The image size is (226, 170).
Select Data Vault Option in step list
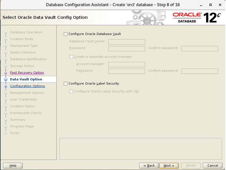[x=26, y=79]
